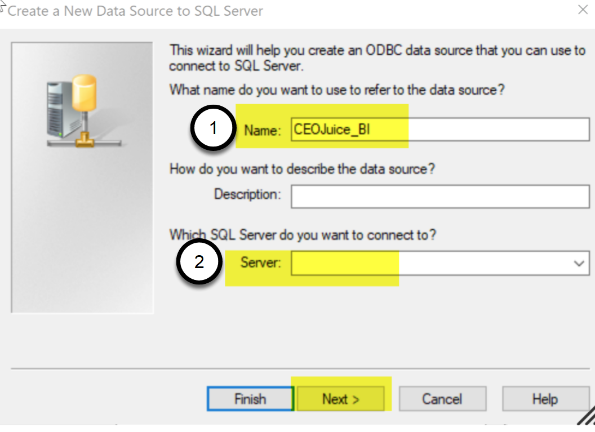
Task: Click the server and database wizard icon
Action: (x=84, y=111)
